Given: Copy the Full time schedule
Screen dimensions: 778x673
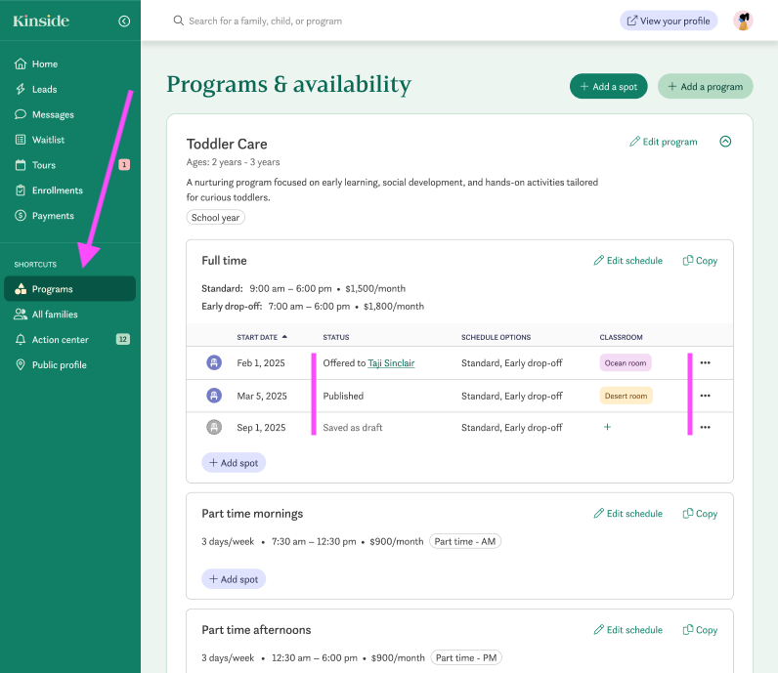Looking at the screenshot, I should (700, 261).
